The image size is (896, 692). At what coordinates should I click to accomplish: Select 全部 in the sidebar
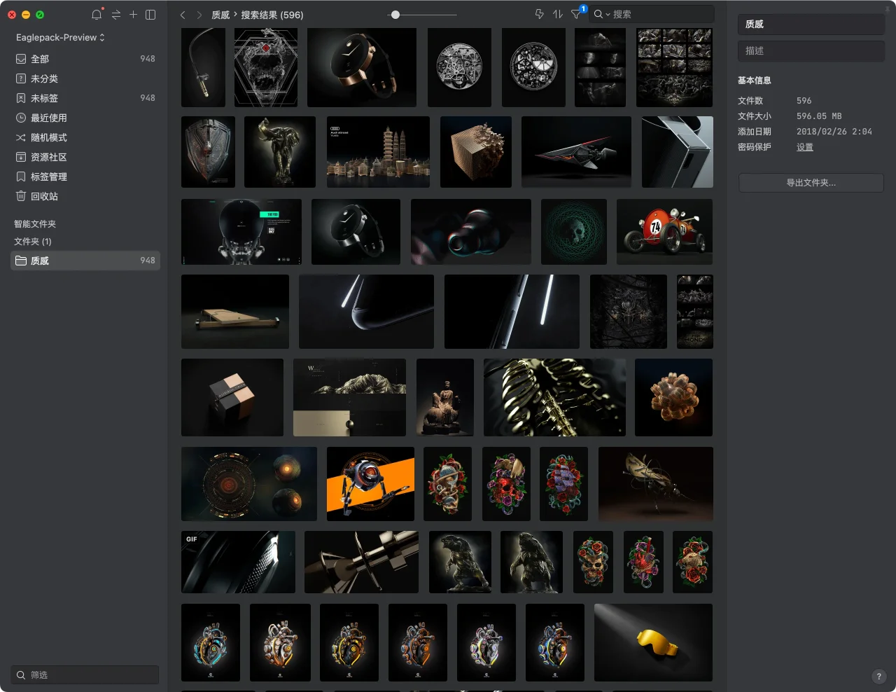(x=85, y=59)
